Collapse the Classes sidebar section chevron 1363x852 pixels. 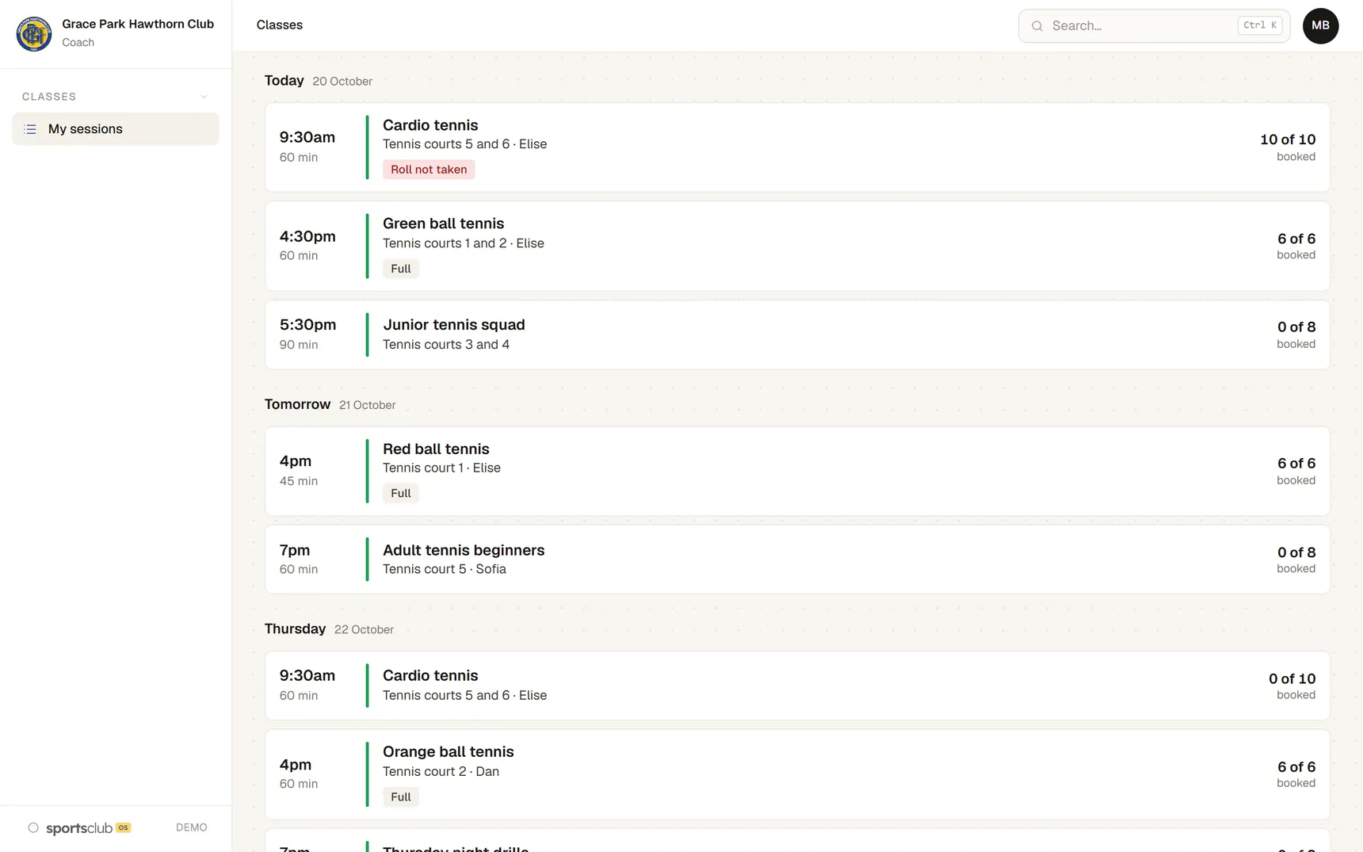[x=204, y=97]
